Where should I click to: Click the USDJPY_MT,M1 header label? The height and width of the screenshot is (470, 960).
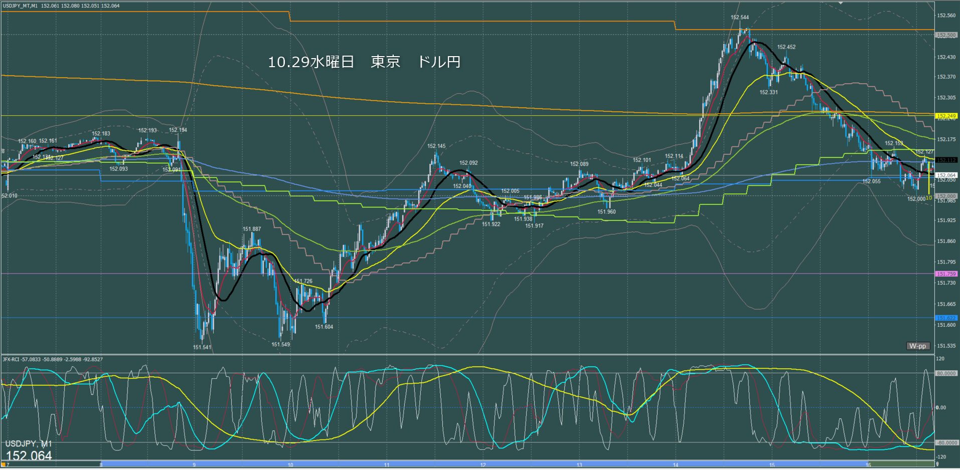(20, 6)
